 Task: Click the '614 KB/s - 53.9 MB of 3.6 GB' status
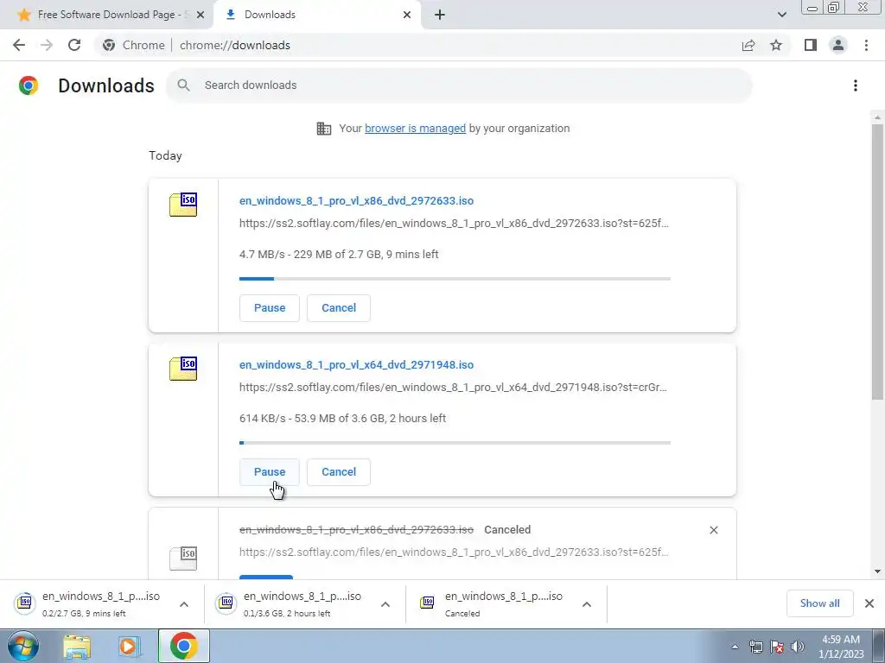click(x=342, y=419)
